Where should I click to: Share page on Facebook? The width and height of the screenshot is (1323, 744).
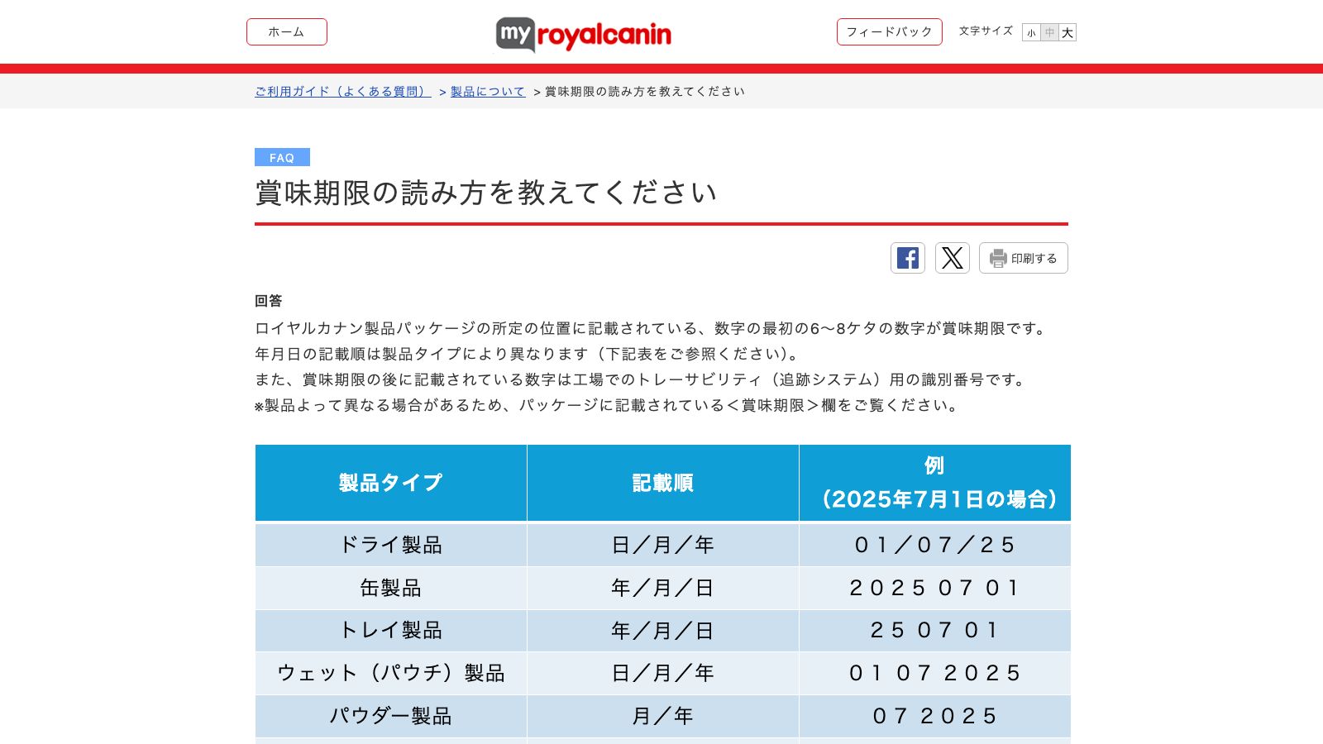908,258
